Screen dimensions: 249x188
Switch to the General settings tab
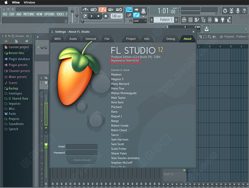point(90,39)
